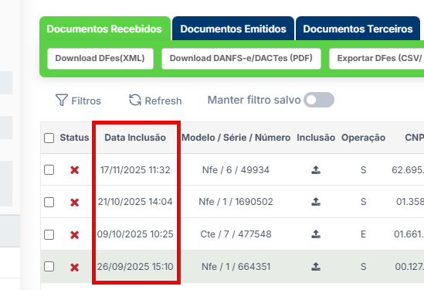Click the Refresh text label
Viewport: 424px width, 290px height.
(163, 101)
